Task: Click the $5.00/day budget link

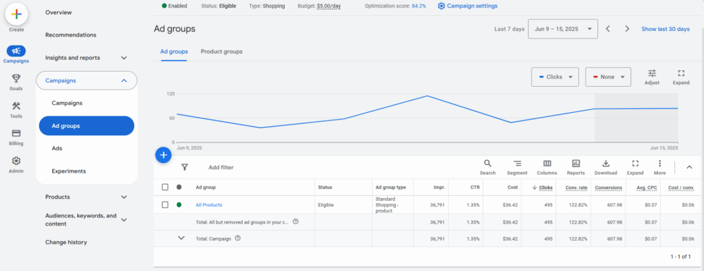Action: pos(329,6)
